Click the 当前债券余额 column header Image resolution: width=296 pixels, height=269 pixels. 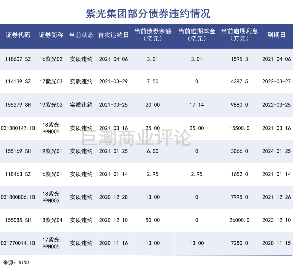coord(152,35)
